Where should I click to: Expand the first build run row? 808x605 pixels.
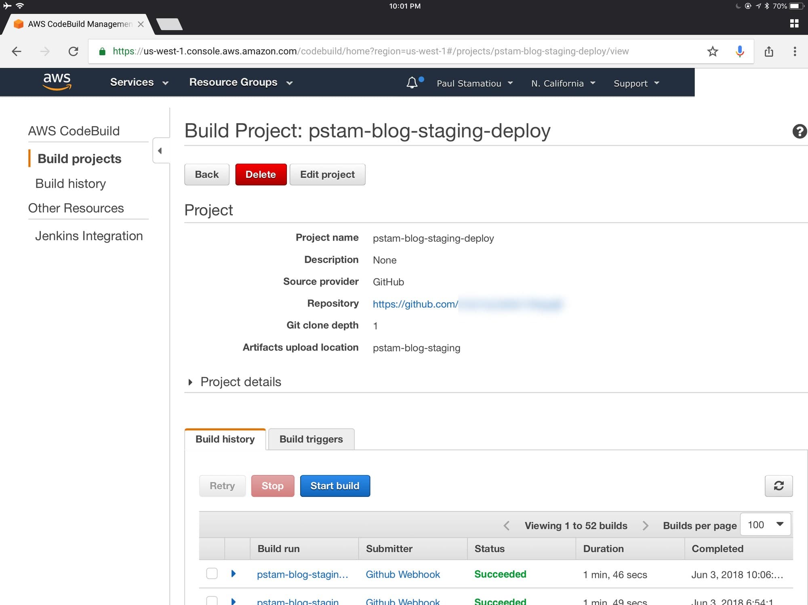click(233, 574)
